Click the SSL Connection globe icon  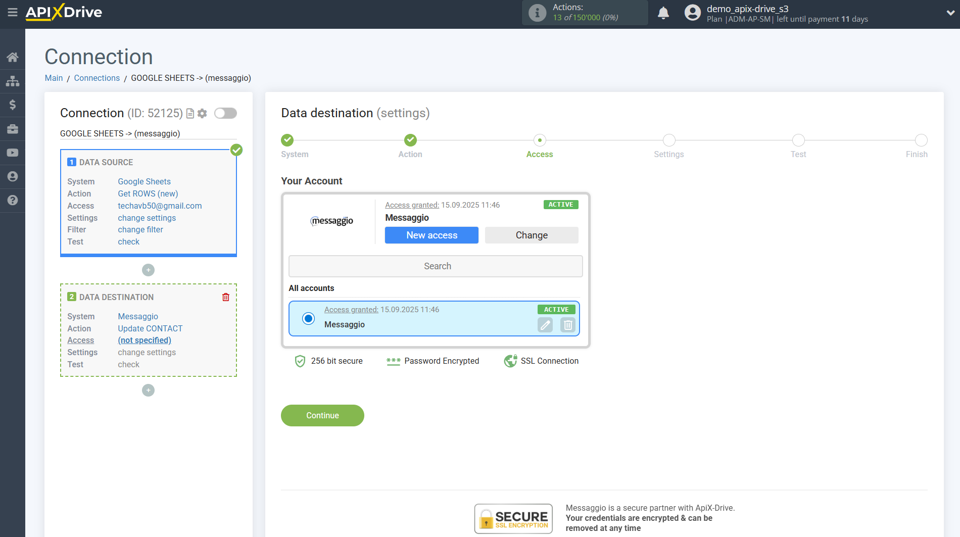point(510,361)
